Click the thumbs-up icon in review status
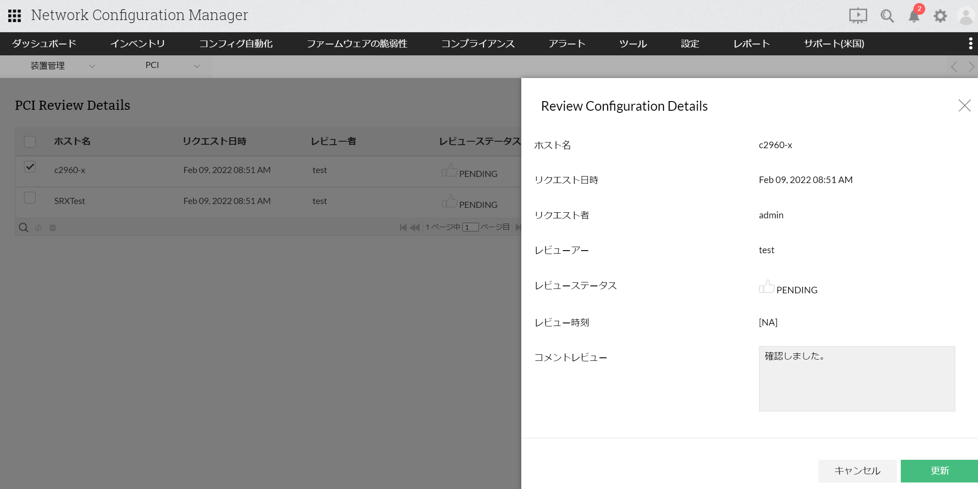The height and width of the screenshot is (489, 978). pos(766,287)
